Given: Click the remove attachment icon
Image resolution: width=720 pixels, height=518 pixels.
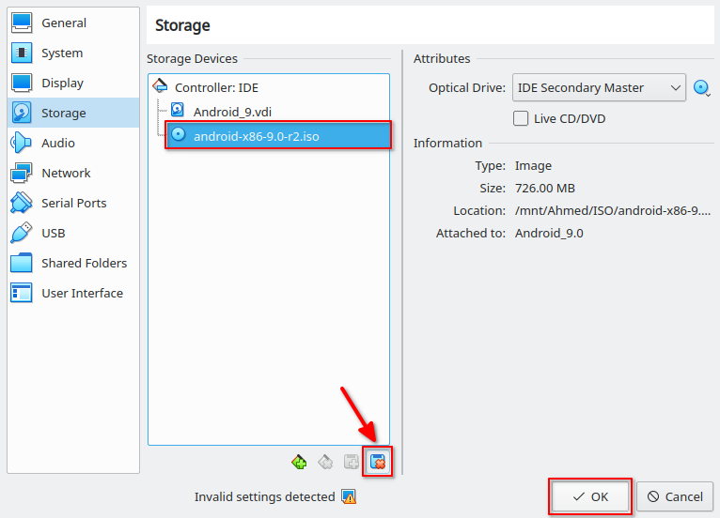Looking at the screenshot, I should pyautogui.click(x=378, y=462).
